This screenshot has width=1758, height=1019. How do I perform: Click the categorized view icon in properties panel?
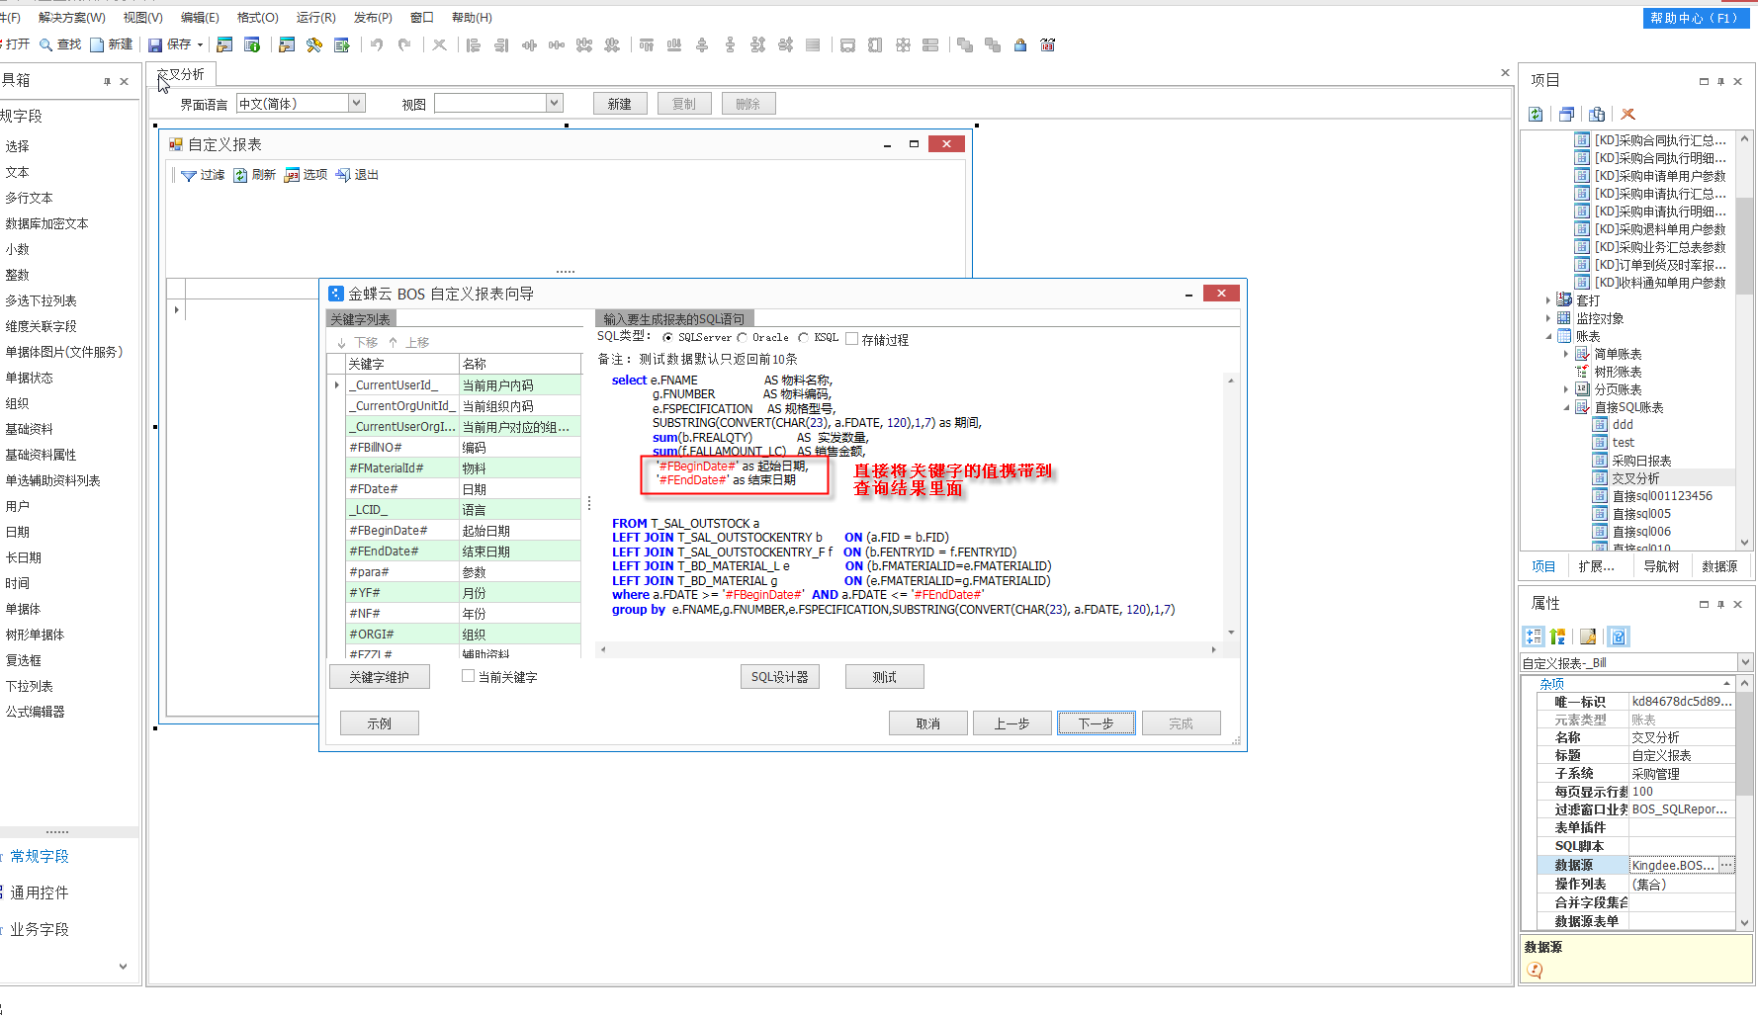tap(1534, 637)
